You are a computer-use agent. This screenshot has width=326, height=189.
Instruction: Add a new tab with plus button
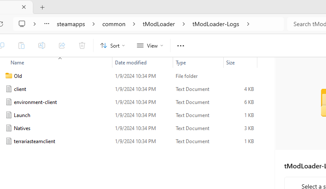click(42, 8)
